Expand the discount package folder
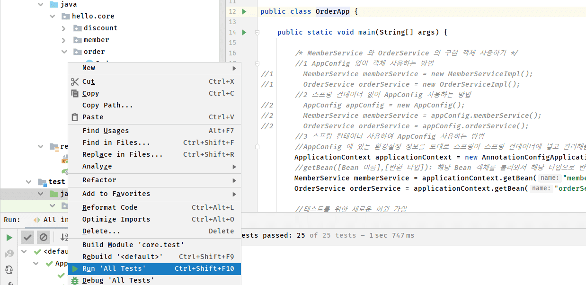Screen dimensions: 586x285 pyautogui.click(x=64, y=28)
